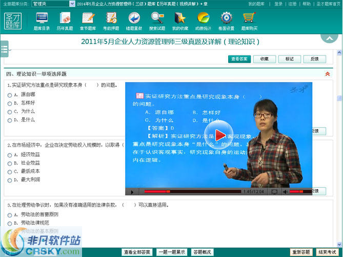Toggle fullscreen icon in the video bar
343x257 pixels.
[x=274, y=192]
